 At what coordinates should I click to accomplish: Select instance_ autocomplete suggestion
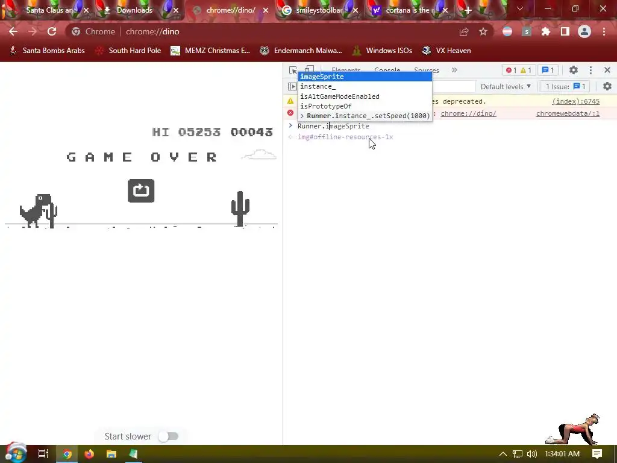(365, 86)
